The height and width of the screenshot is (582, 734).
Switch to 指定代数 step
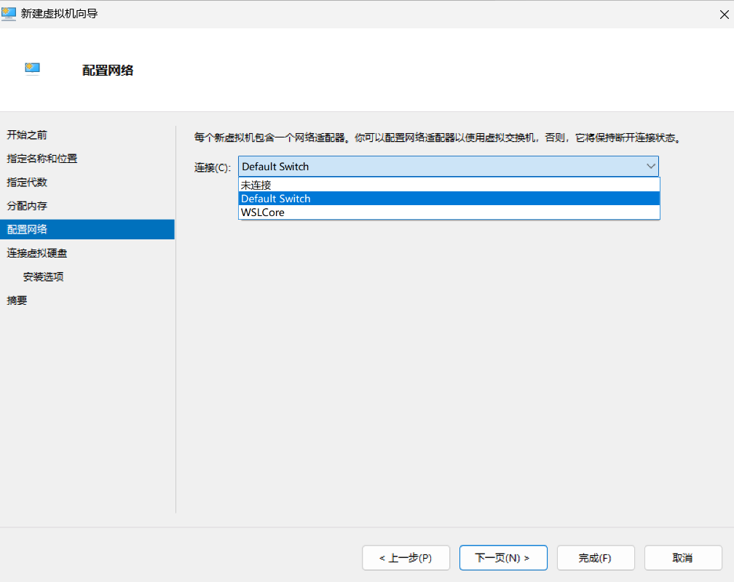click(x=27, y=182)
